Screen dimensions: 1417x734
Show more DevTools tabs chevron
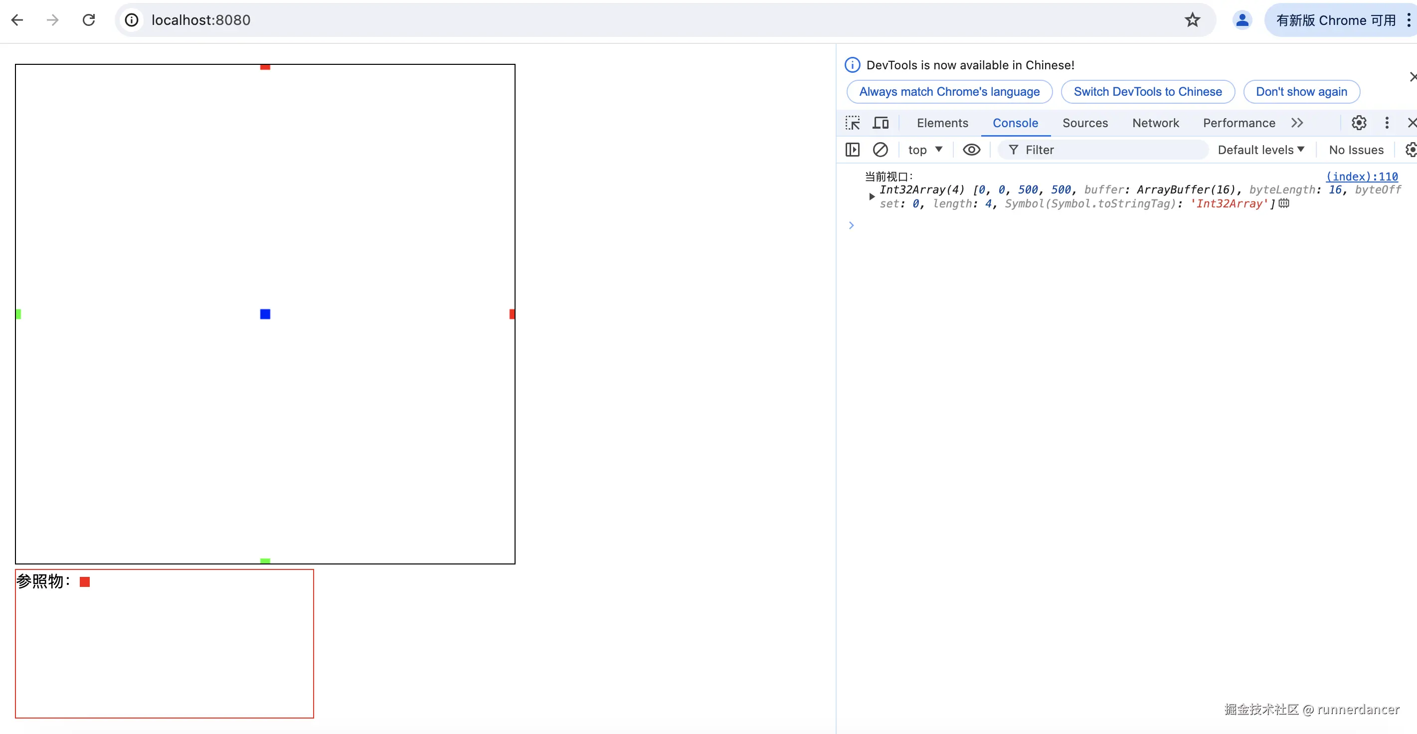(1297, 123)
